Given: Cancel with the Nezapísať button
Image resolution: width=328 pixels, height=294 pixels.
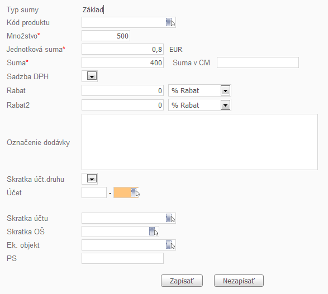Looking at the screenshot, I should pyautogui.click(x=239, y=281).
